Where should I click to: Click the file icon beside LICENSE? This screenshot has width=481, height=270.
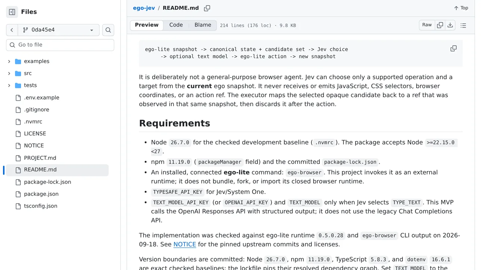18,134
